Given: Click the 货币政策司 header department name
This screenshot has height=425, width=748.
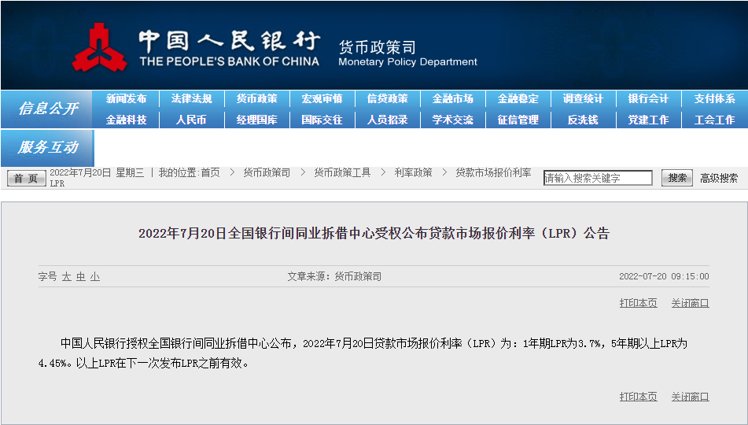Looking at the screenshot, I should [x=378, y=46].
